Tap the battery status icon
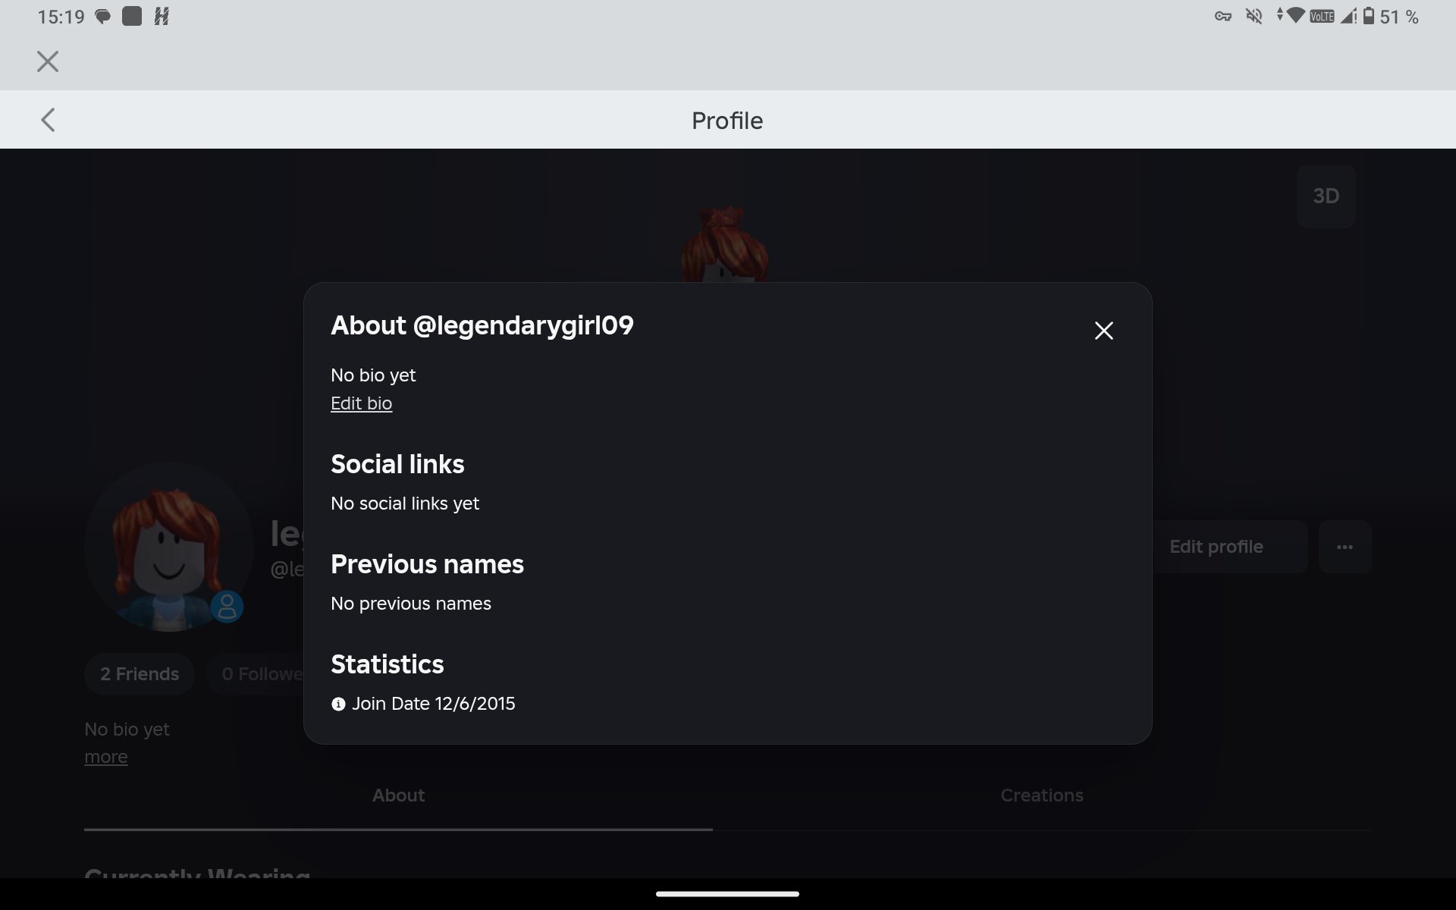This screenshot has height=910, width=1456. (x=1369, y=16)
